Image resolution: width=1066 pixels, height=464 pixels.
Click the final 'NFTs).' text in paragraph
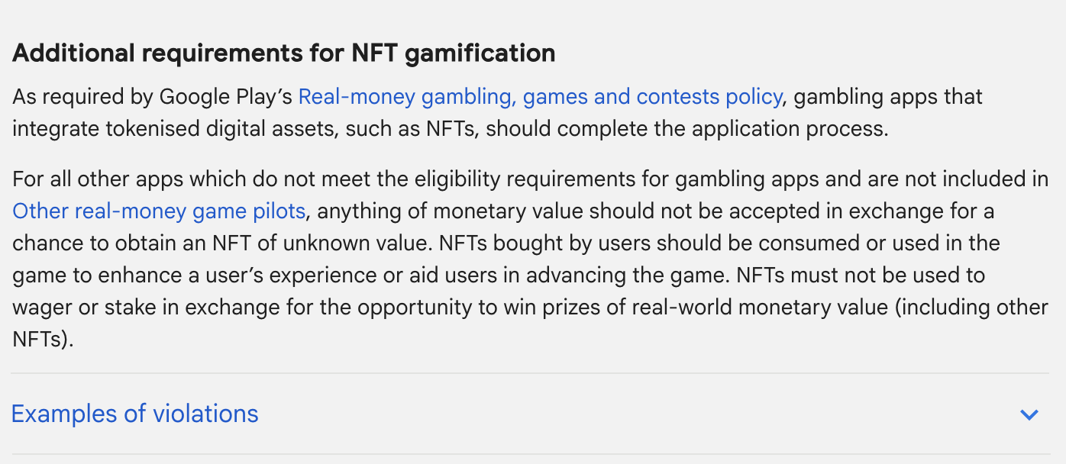pyautogui.click(x=44, y=339)
